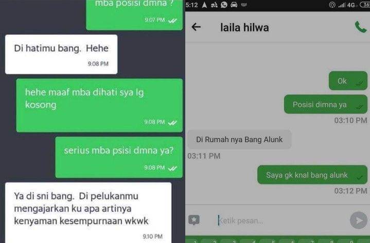Tap navigation arrow icon in status bar

click(x=205, y=5)
